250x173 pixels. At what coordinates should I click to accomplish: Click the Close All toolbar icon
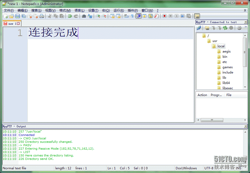tap(36, 16)
